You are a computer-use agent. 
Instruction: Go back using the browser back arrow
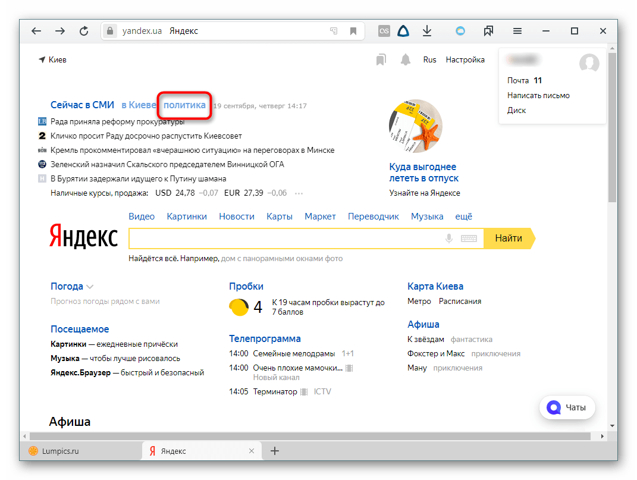click(x=37, y=31)
